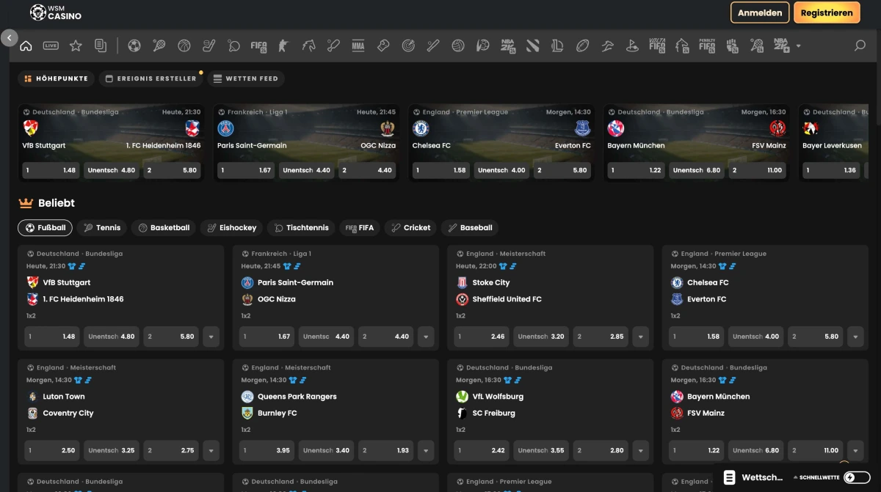The image size is (881, 492).
Task: Expand more sports with the arrow after NBA 2K
Action: click(x=798, y=46)
